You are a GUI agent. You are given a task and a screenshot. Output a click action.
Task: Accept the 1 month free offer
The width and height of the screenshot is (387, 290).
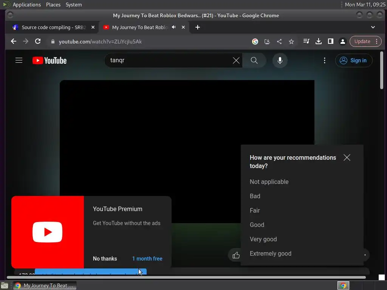click(x=147, y=259)
